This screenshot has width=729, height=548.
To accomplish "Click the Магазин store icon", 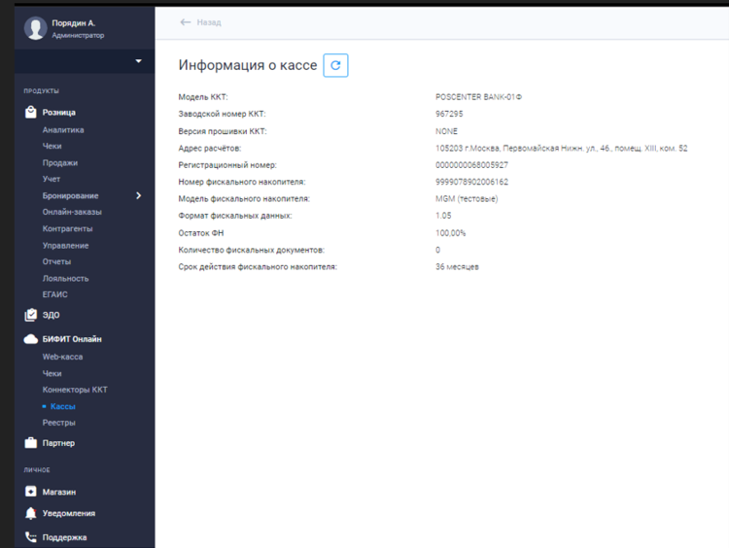I will click(x=31, y=492).
